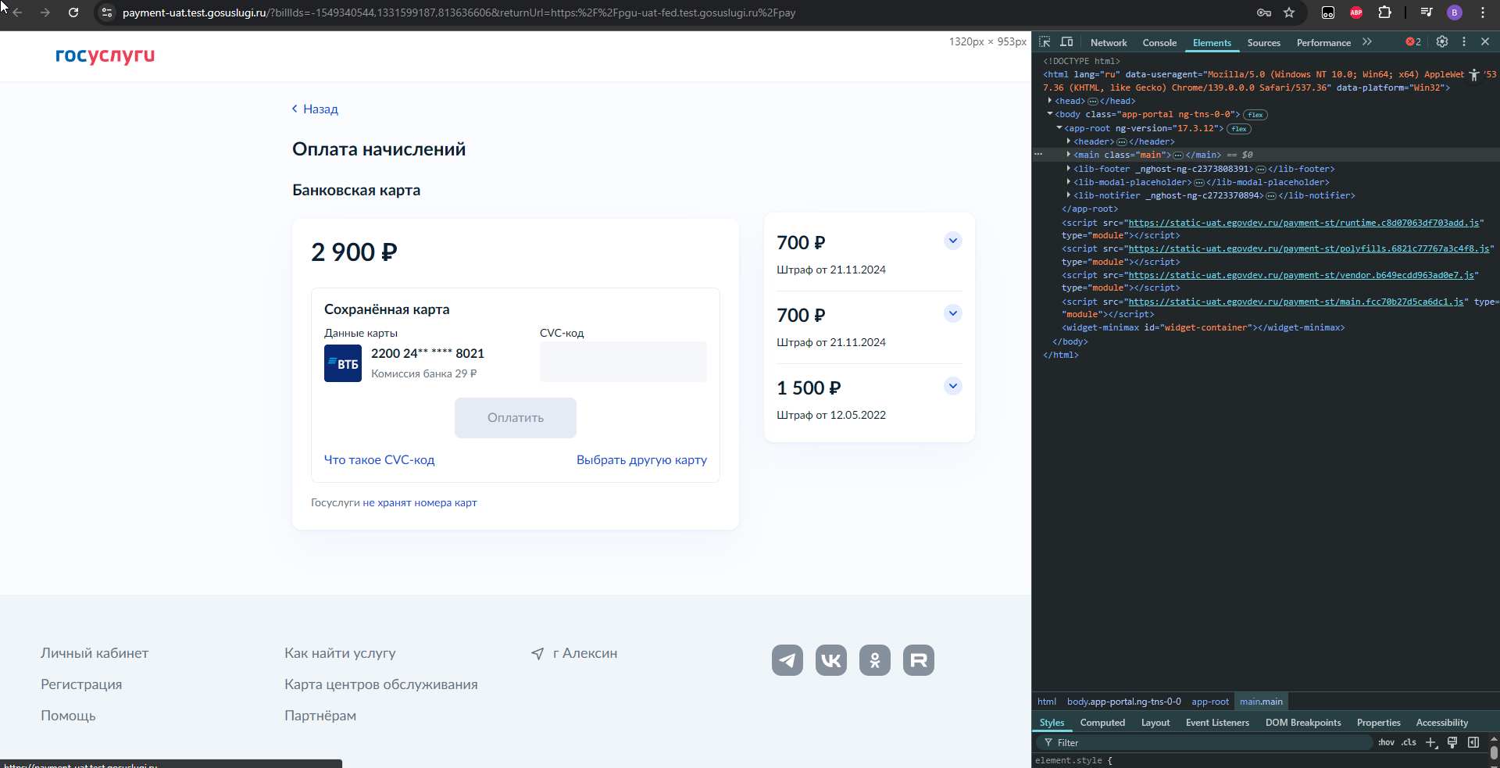Click the New Style Rule plus icon
This screenshot has height=768, width=1500.
point(1430,743)
